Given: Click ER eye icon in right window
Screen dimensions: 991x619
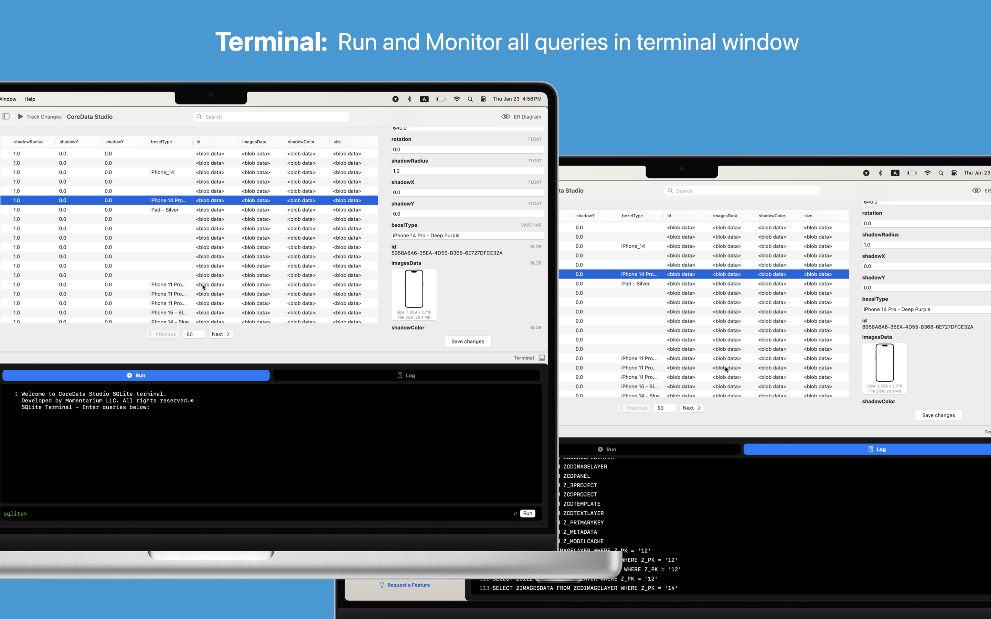Looking at the screenshot, I should (x=976, y=191).
